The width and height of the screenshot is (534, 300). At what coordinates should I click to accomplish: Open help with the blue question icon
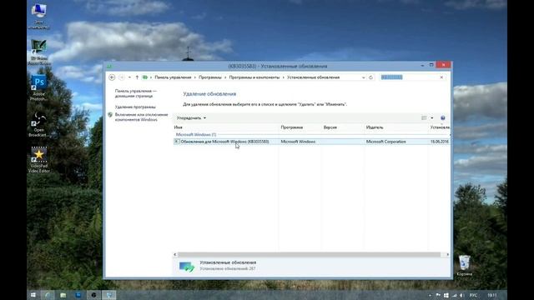tap(443, 118)
